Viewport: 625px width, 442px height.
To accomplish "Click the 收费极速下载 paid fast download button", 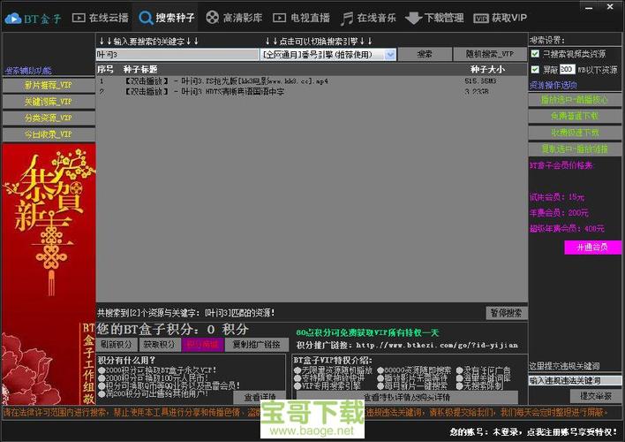I will [575, 133].
